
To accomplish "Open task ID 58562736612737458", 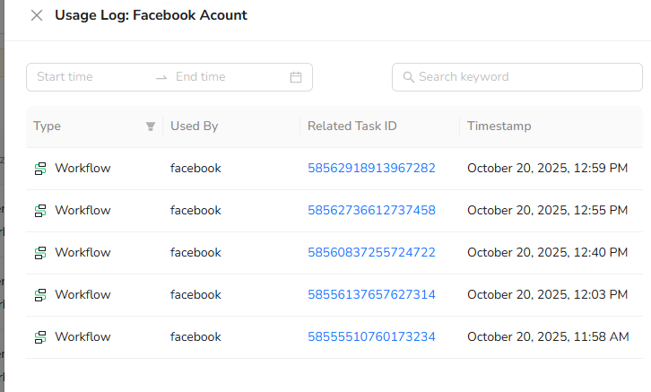I will pos(371,210).
